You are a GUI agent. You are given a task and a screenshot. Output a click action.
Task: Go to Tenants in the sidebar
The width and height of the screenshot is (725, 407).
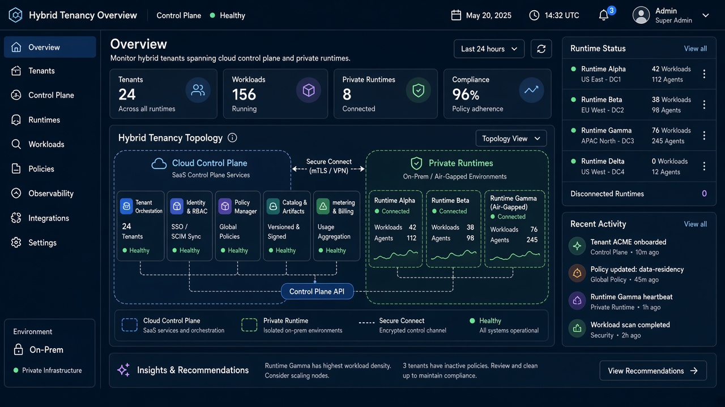[50, 71]
